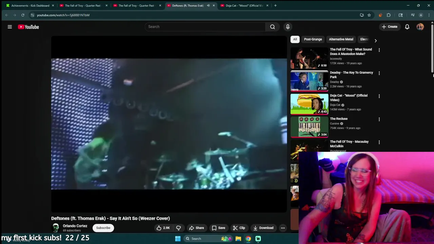Go back in browser history
The height and width of the screenshot is (244, 434).
[x=6, y=15]
